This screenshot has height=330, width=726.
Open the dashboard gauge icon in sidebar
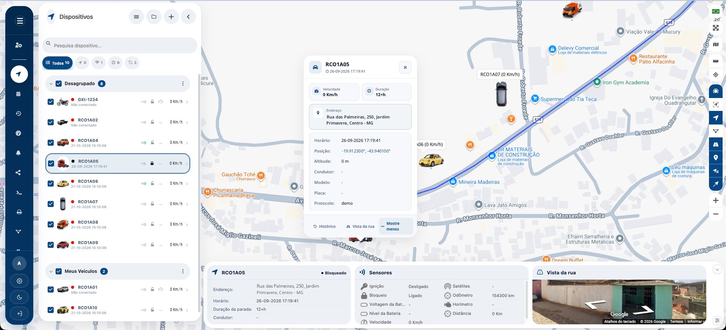pos(19,133)
